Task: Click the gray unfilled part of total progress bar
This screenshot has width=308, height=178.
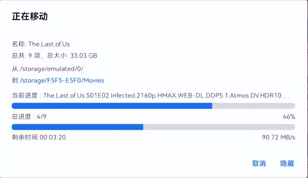Action: (219, 127)
